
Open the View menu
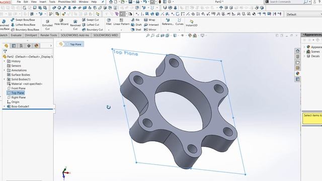tap(34, 2)
